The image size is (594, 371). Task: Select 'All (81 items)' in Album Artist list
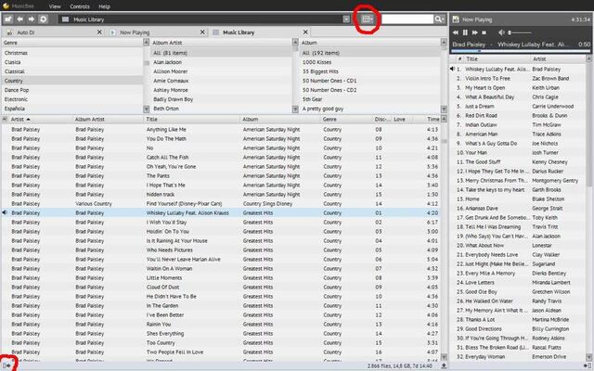pyautogui.click(x=221, y=53)
